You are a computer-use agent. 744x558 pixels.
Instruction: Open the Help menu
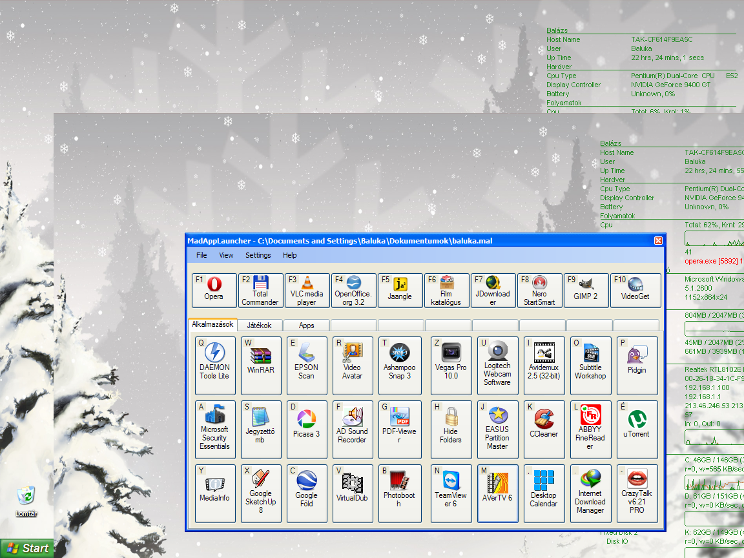(290, 255)
